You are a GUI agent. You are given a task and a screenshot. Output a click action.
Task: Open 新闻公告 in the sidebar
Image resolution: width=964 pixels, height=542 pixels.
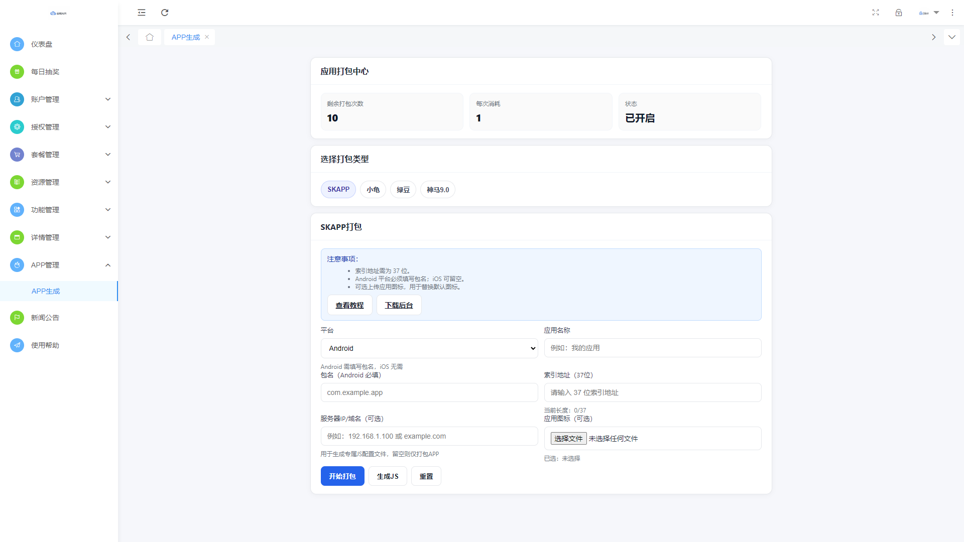click(45, 318)
